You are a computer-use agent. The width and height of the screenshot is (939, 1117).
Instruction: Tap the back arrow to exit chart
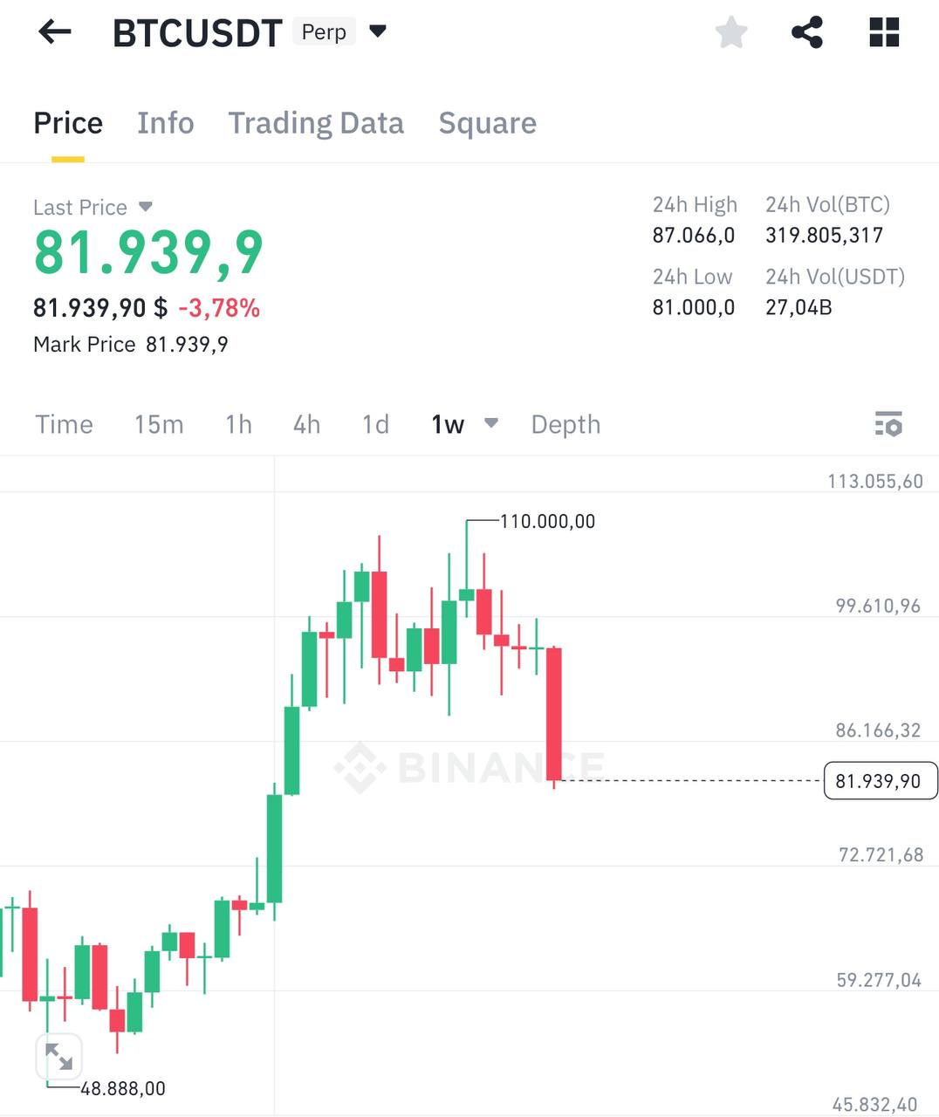click(55, 32)
